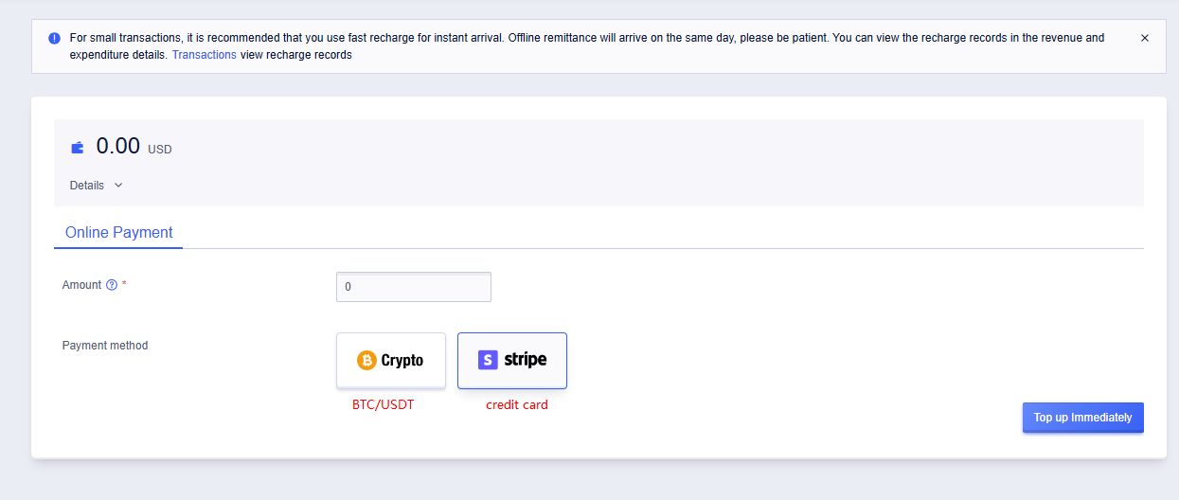The width and height of the screenshot is (1179, 500).
Task: Click the question mark help icon by Amount
Action: [x=112, y=285]
